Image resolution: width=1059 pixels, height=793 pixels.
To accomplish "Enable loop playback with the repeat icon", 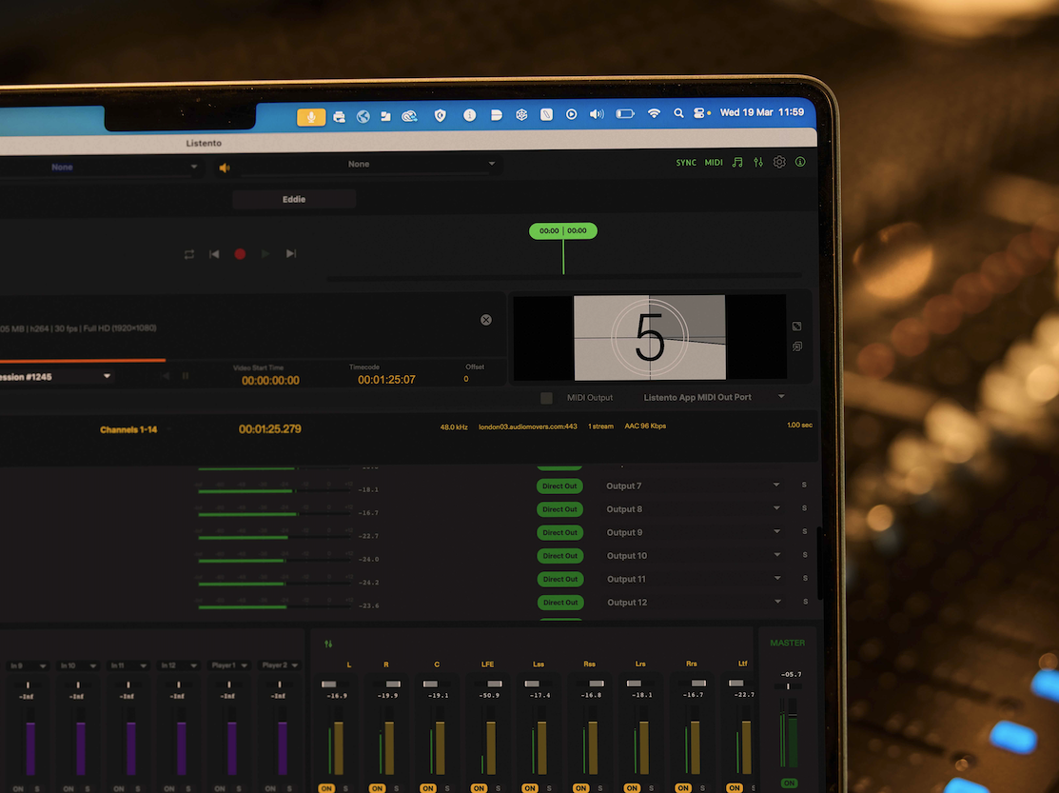I will point(188,253).
